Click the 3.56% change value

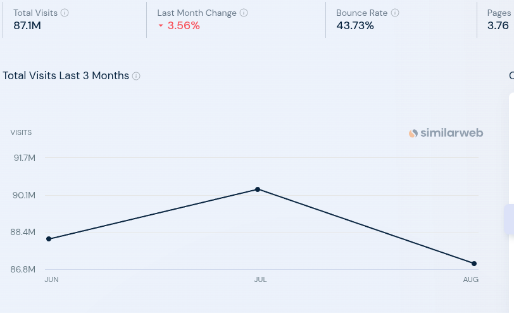click(184, 25)
